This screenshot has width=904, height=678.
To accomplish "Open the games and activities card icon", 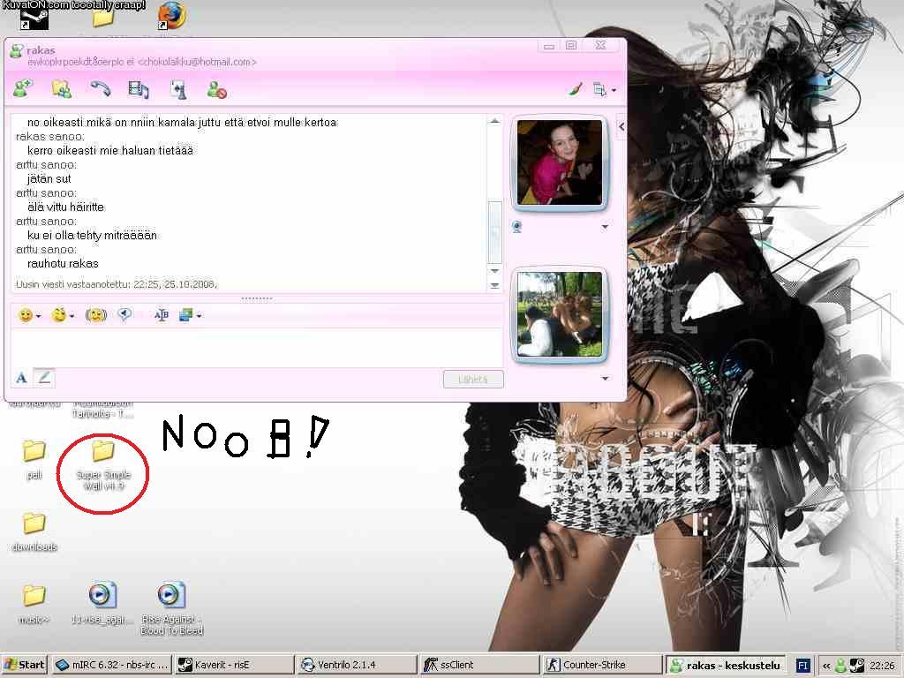I will tap(177, 88).
